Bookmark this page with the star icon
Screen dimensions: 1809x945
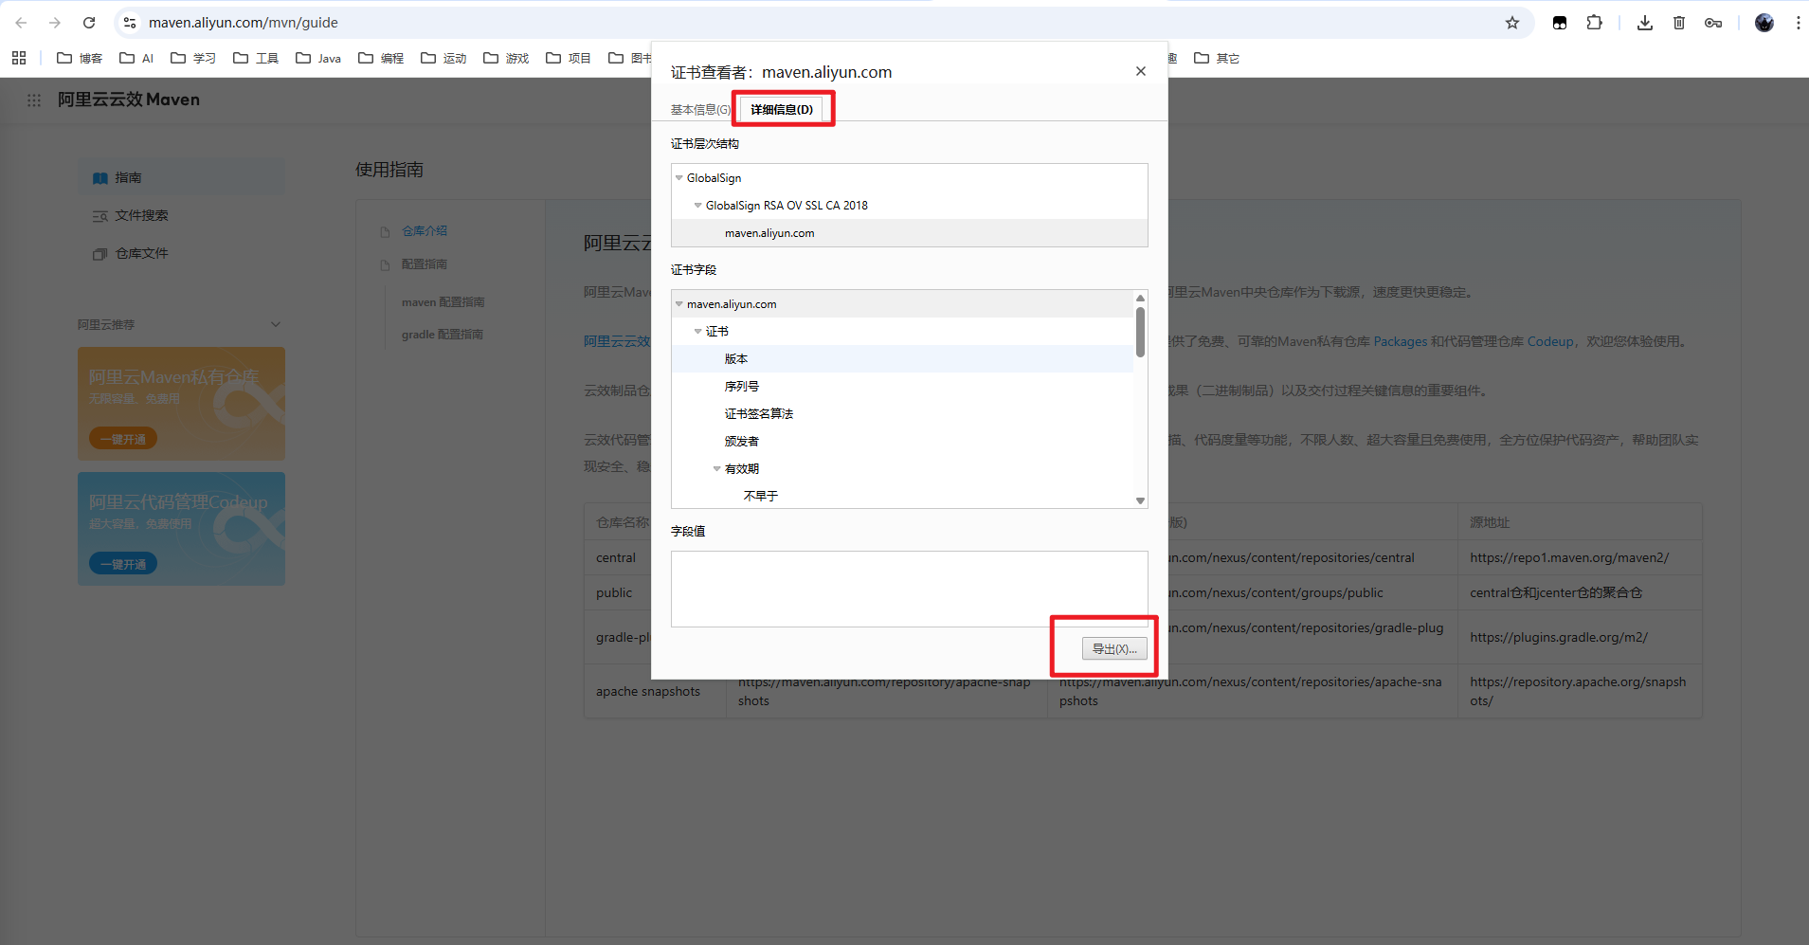1511,23
